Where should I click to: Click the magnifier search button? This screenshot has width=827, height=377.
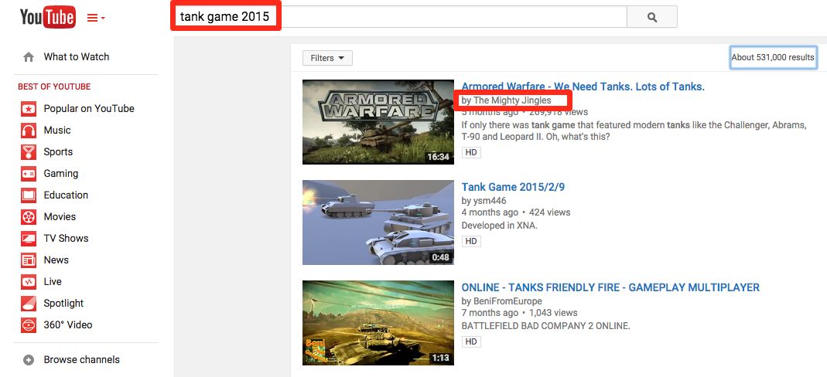(x=652, y=17)
